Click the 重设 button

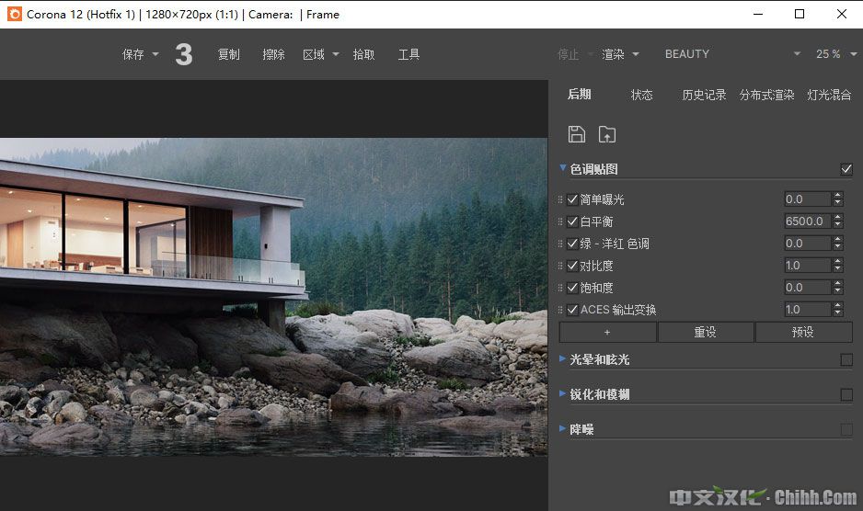click(706, 332)
